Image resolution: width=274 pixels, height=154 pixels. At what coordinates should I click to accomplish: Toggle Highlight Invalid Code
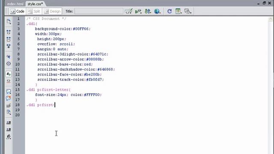9,81
